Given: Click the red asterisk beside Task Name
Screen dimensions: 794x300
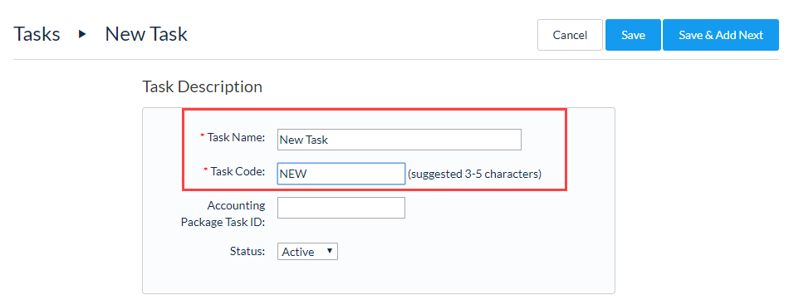Looking at the screenshot, I should click(x=203, y=136).
